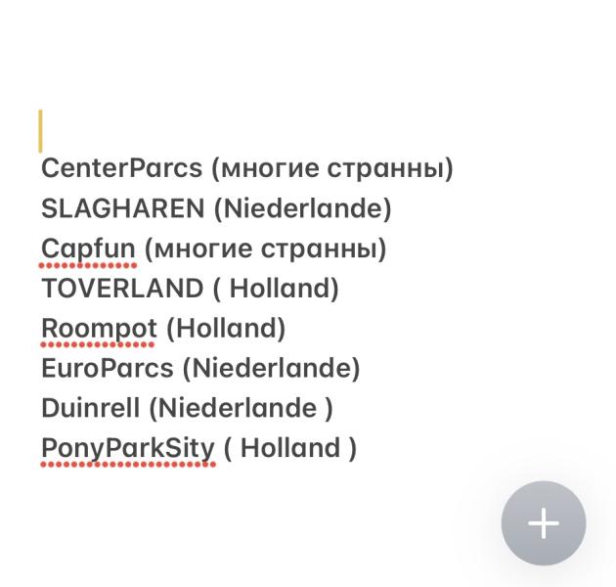
Task: Click the misspelled word Capfun
Action: [88, 248]
